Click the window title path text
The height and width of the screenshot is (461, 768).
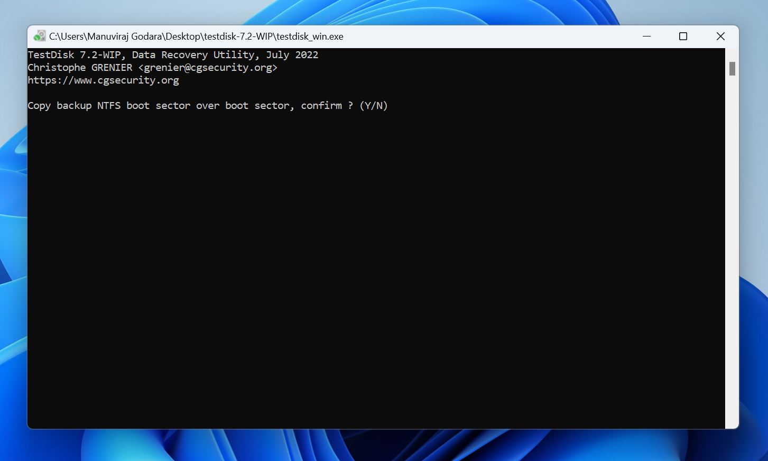click(196, 36)
